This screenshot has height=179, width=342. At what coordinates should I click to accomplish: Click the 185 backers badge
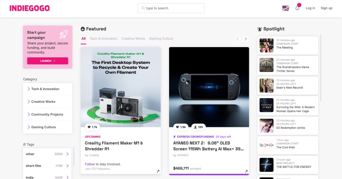(198, 127)
